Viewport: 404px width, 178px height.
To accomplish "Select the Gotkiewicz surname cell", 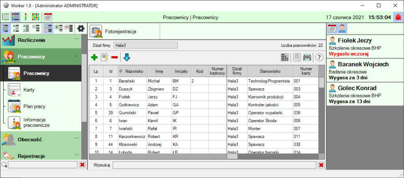I will [133, 105].
